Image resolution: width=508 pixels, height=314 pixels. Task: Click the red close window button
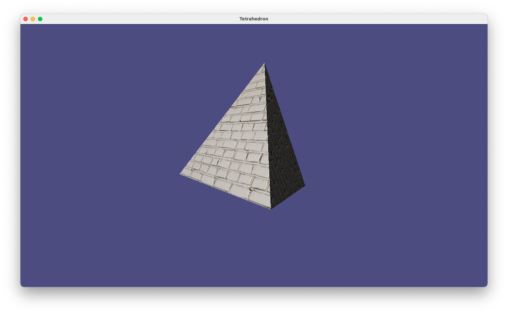26,19
